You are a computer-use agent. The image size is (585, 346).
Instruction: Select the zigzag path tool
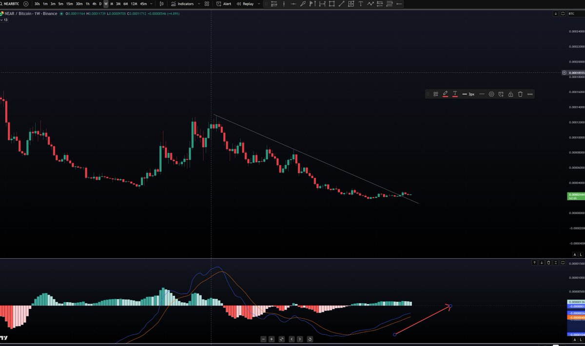(x=370, y=3)
